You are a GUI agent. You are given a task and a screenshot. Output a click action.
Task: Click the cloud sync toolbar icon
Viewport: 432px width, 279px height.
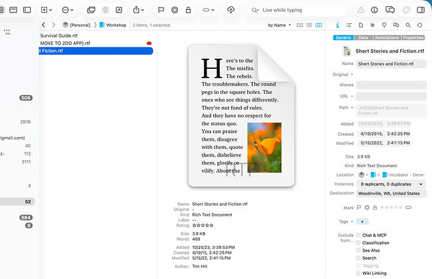(x=231, y=10)
